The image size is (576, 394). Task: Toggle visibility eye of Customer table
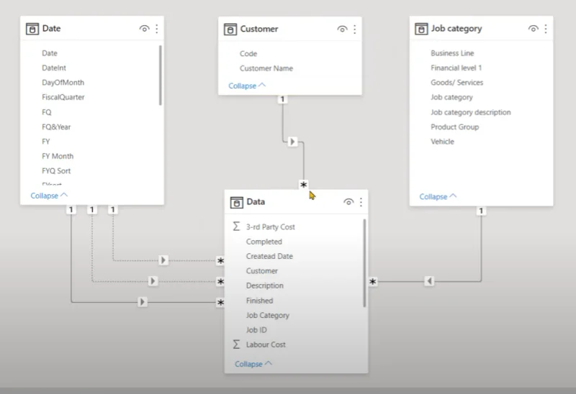[x=343, y=29]
